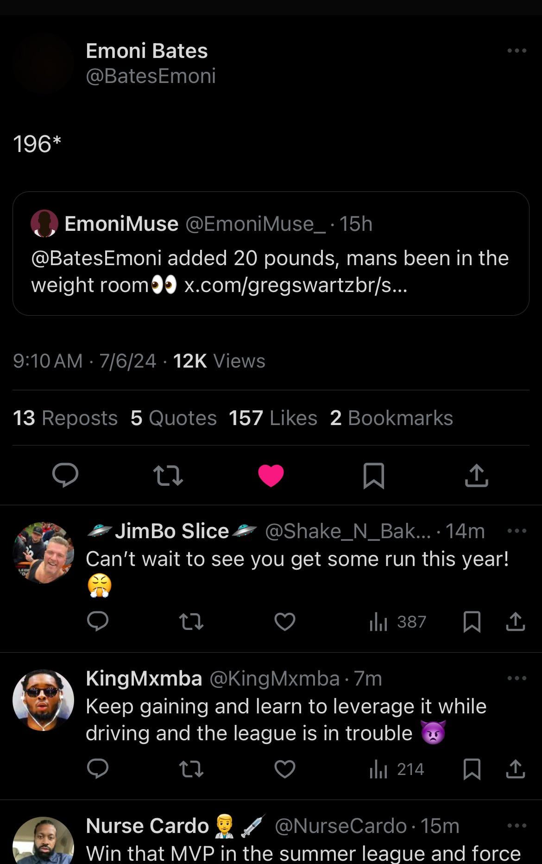Reply to Emoni Bates' main post
This screenshot has width=542, height=864.
click(65, 475)
